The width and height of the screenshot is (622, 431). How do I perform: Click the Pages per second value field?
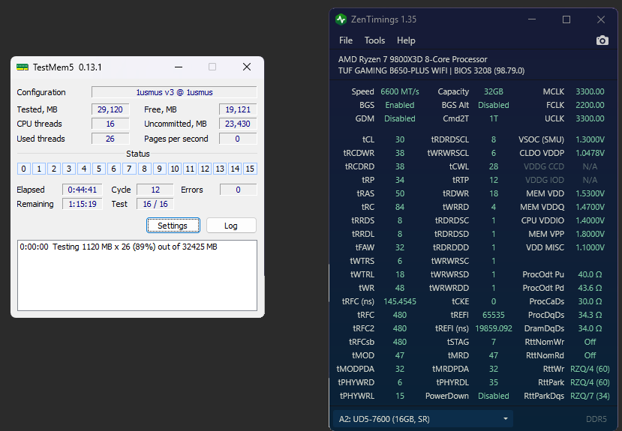point(238,139)
